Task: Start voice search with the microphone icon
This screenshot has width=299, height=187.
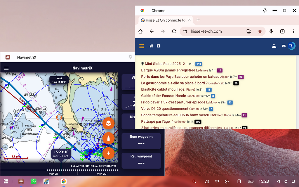Action: pyautogui.click(x=271, y=31)
